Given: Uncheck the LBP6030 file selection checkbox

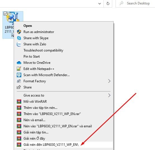Looking at the screenshot, I should pos(5,14).
